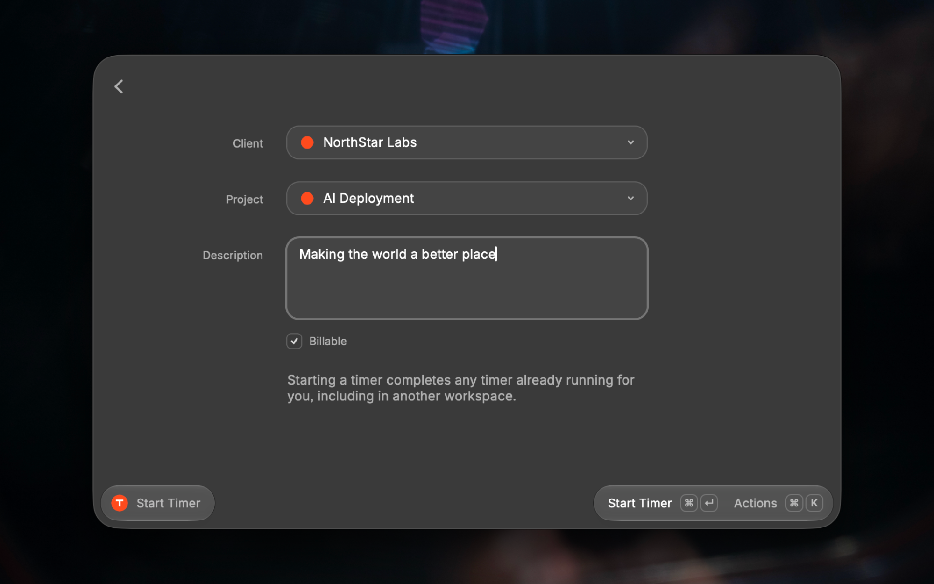
Task: Click the Project field label
Action: click(x=245, y=199)
